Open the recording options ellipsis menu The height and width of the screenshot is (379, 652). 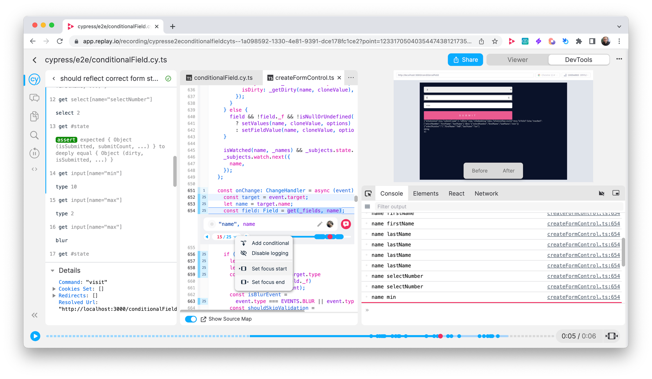(619, 59)
